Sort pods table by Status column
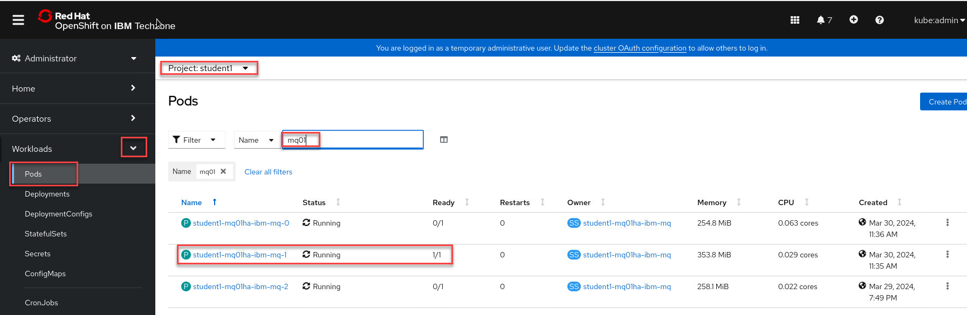Image resolution: width=967 pixels, height=315 pixels. pos(314,202)
